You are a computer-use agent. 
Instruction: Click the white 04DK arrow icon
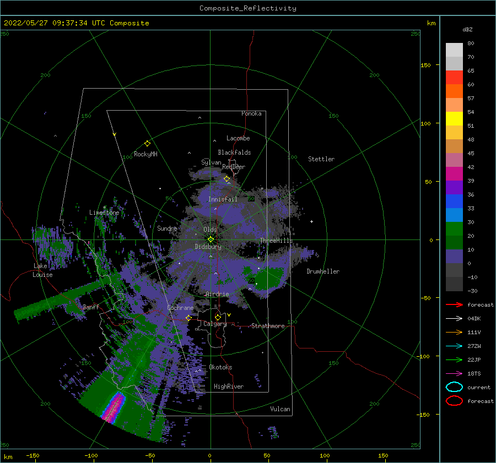(454, 318)
